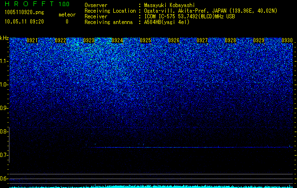Click the 0.6 frequency axis label

[x=4, y=179]
